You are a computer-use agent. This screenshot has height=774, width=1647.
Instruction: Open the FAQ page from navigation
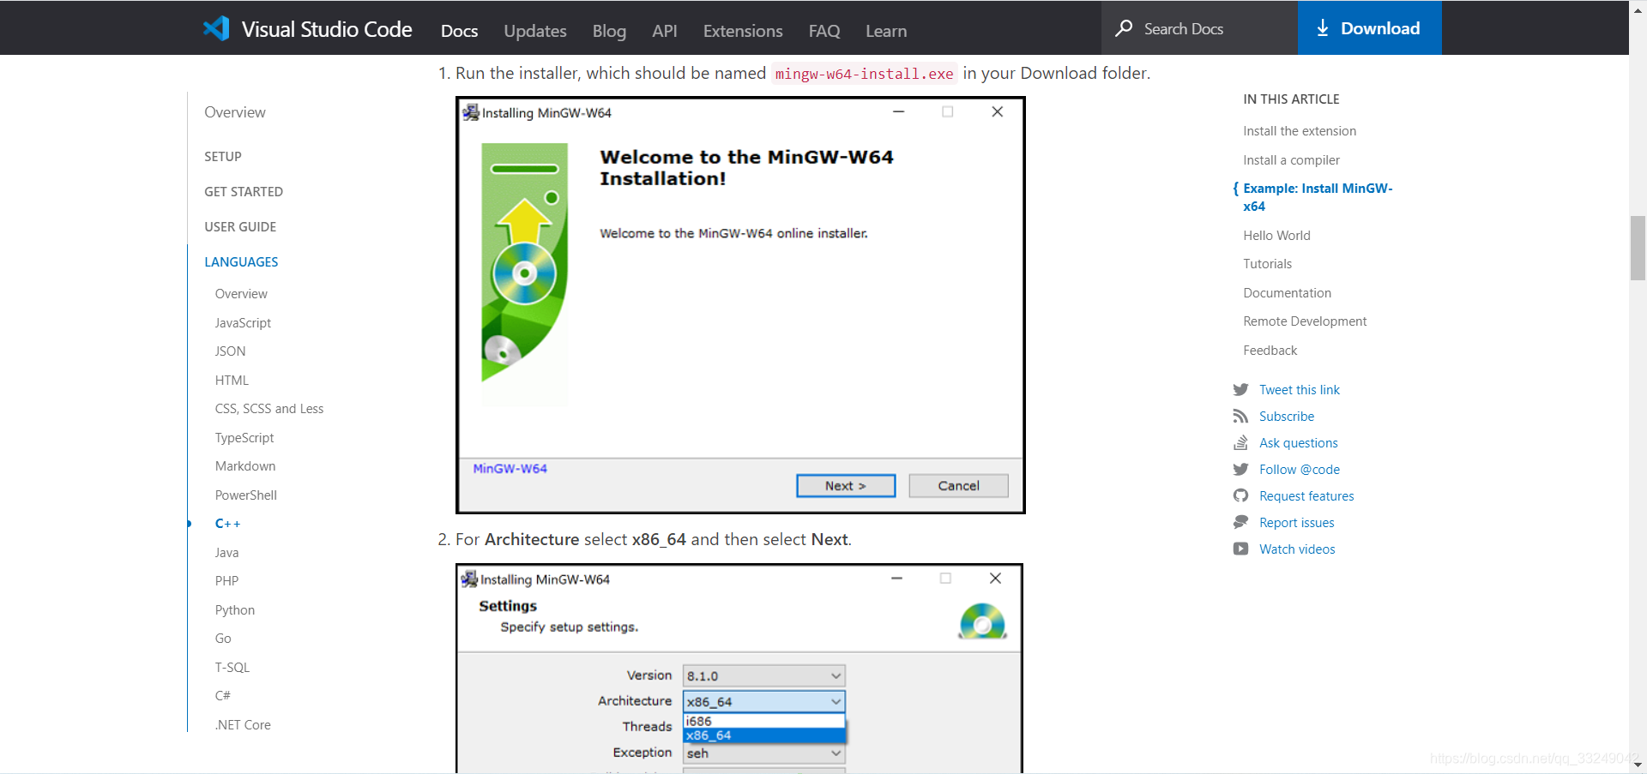point(824,31)
